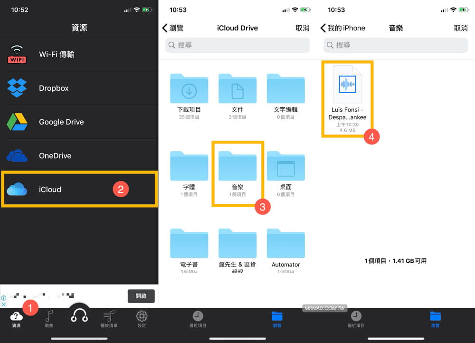Click the '上午10:30' file time
The height and width of the screenshot is (343, 475).
click(x=348, y=124)
